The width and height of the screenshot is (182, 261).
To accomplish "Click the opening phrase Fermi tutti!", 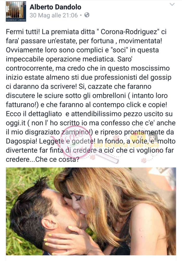I will [x=23, y=32].
